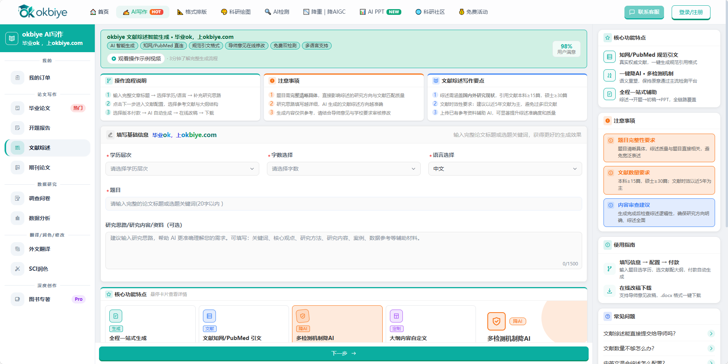This screenshot has width=728, height=364.
Task: Click the 多检测机制降AI card shield icon
Action: pyautogui.click(x=303, y=316)
